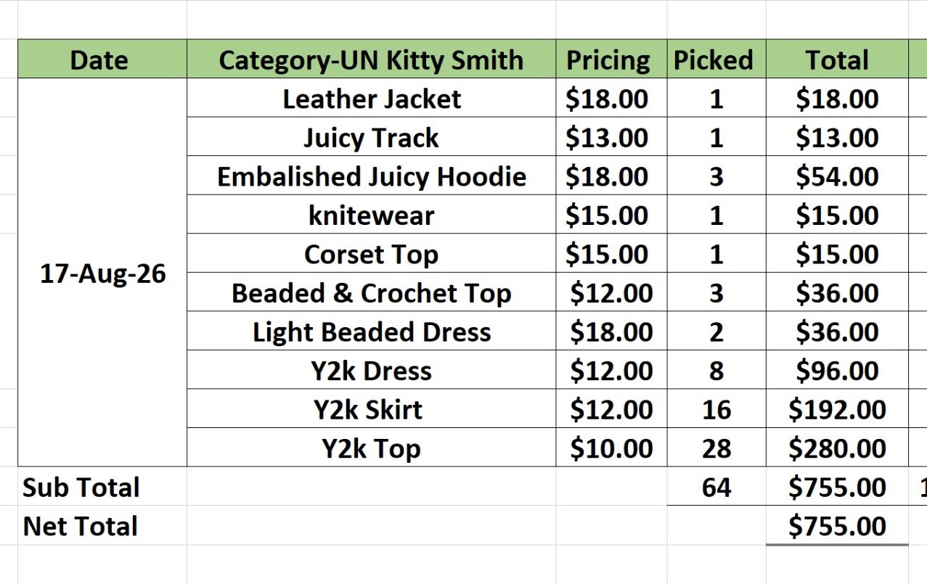Click the $280.00 total for Y2k Top
Viewport: 927px width, 584px height.
coord(837,448)
